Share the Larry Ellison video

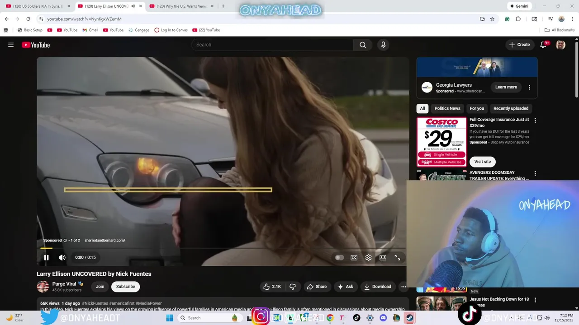click(317, 287)
